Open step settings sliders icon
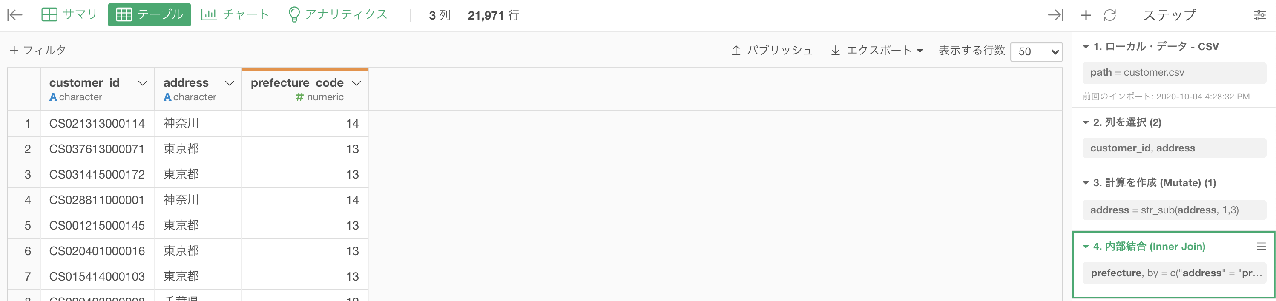This screenshot has width=1276, height=301. pyautogui.click(x=1260, y=15)
